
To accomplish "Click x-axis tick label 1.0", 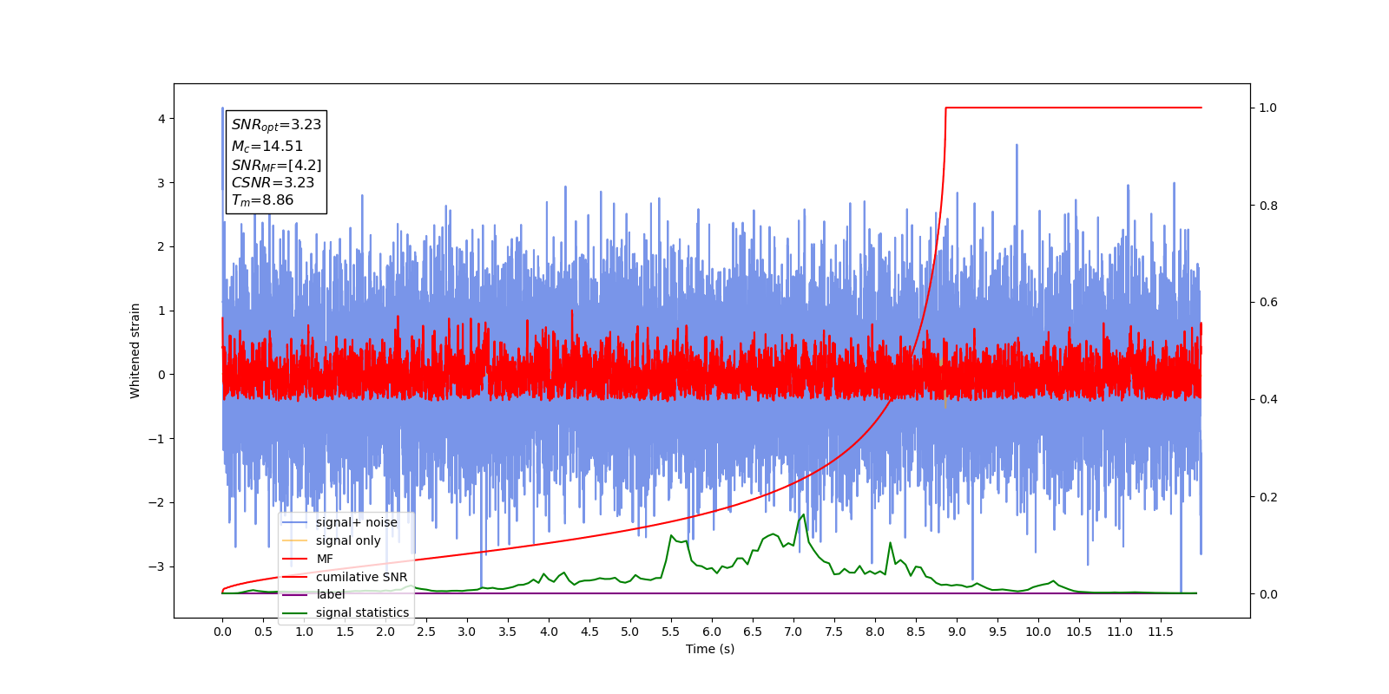I will pos(304,632).
